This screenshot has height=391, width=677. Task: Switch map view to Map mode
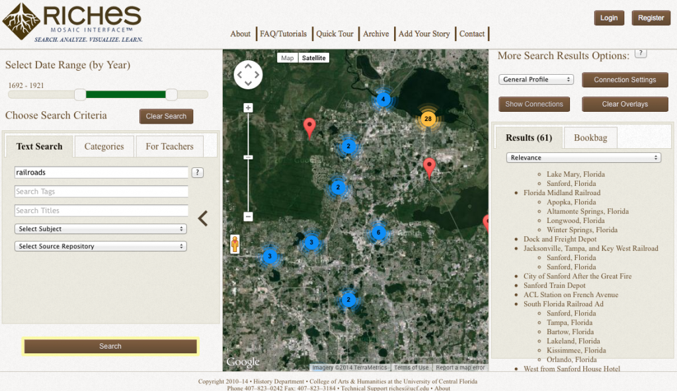[287, 58]
